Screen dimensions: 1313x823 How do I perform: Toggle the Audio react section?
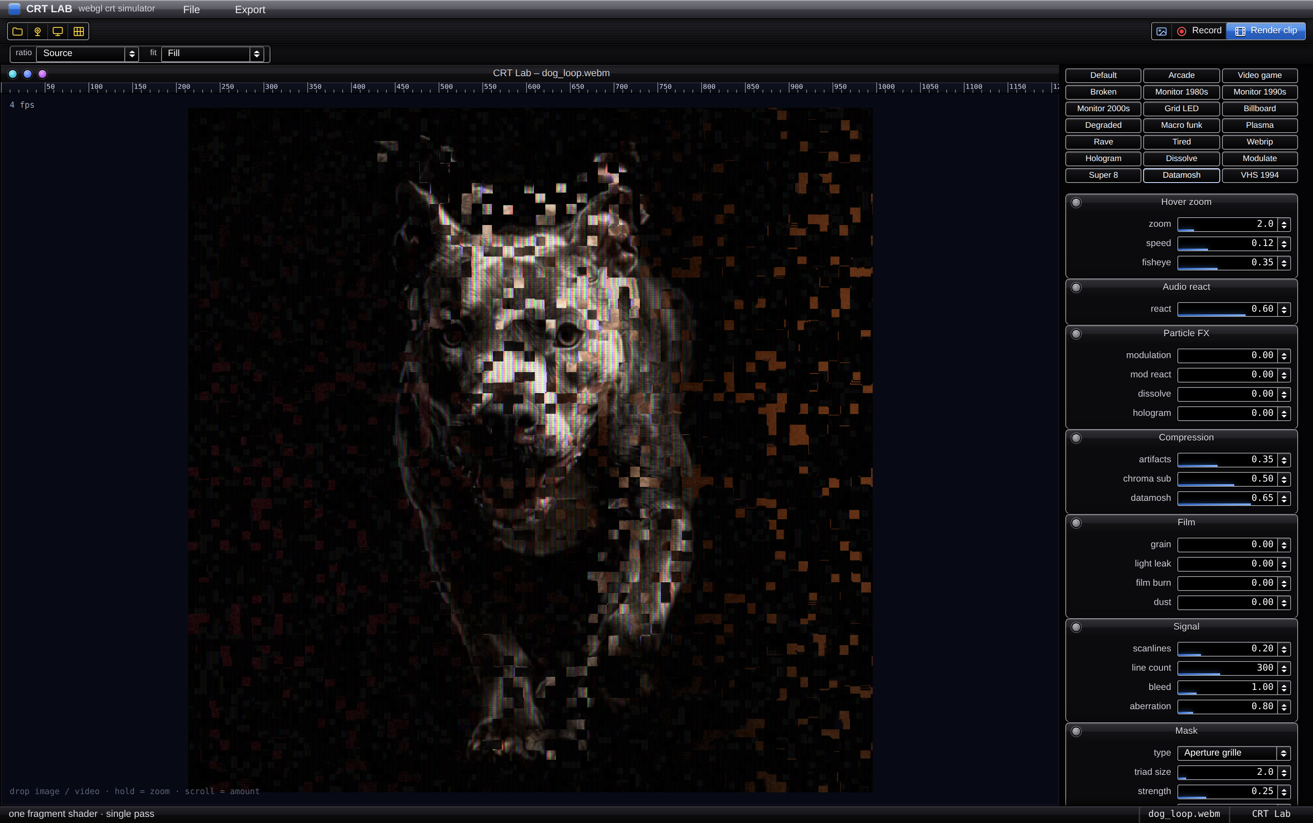coord(1076,288)
